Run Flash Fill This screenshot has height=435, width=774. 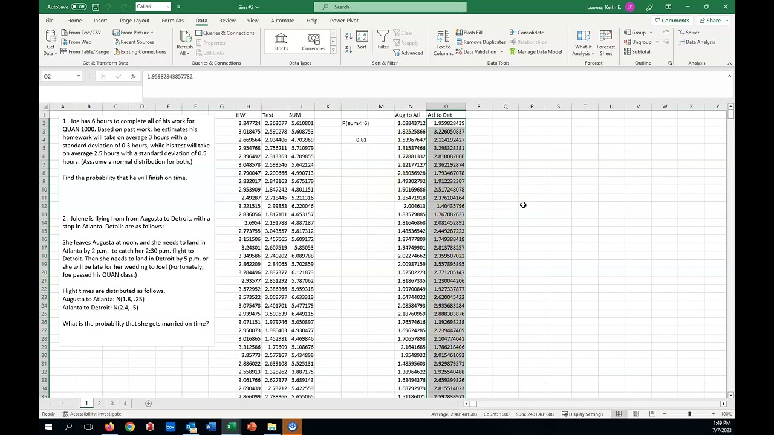pyautogui.click(x=469, y=33)
